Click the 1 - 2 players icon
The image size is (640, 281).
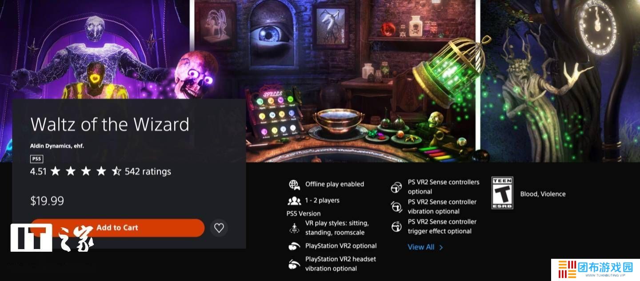(x=294, y=201)
